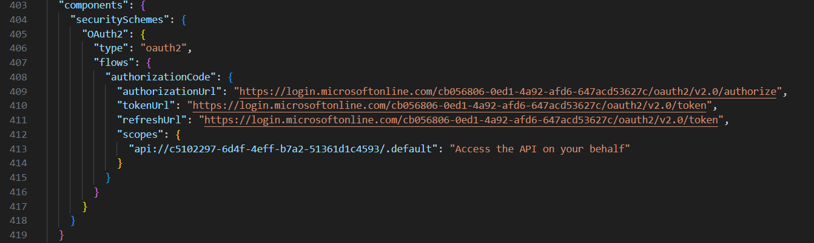Click line number 413 in gutter
This screenshot has height=243, width=814.
pos(18,148)
